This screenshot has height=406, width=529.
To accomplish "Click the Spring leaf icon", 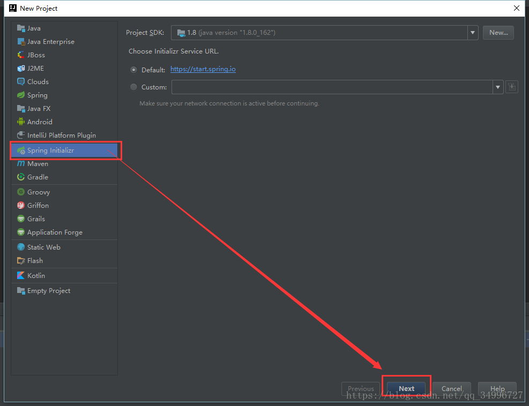I will [x=21, y=95].
